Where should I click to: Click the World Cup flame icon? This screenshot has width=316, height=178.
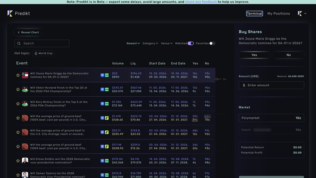point(36,53)
